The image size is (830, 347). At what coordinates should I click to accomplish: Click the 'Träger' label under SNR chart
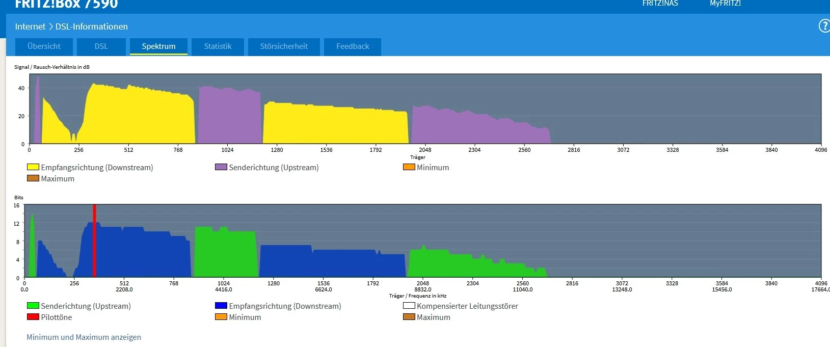click(418, 157)
